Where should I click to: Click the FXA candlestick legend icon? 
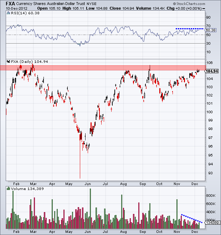pos(9,61)
